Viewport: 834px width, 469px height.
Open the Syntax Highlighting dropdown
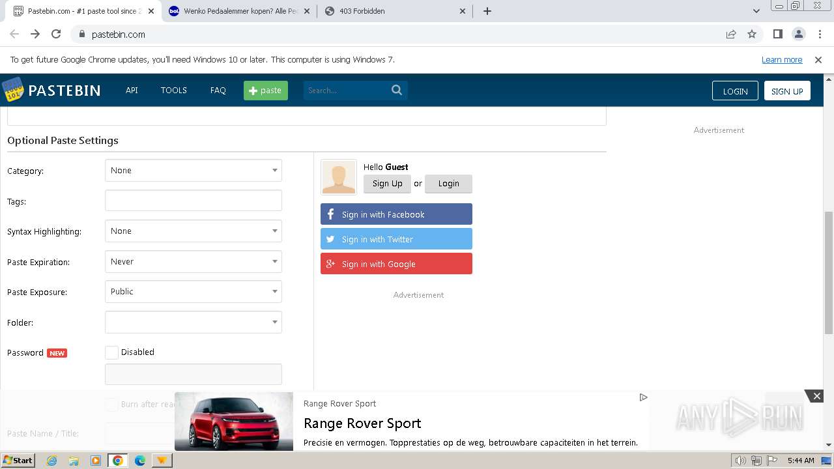194,231
